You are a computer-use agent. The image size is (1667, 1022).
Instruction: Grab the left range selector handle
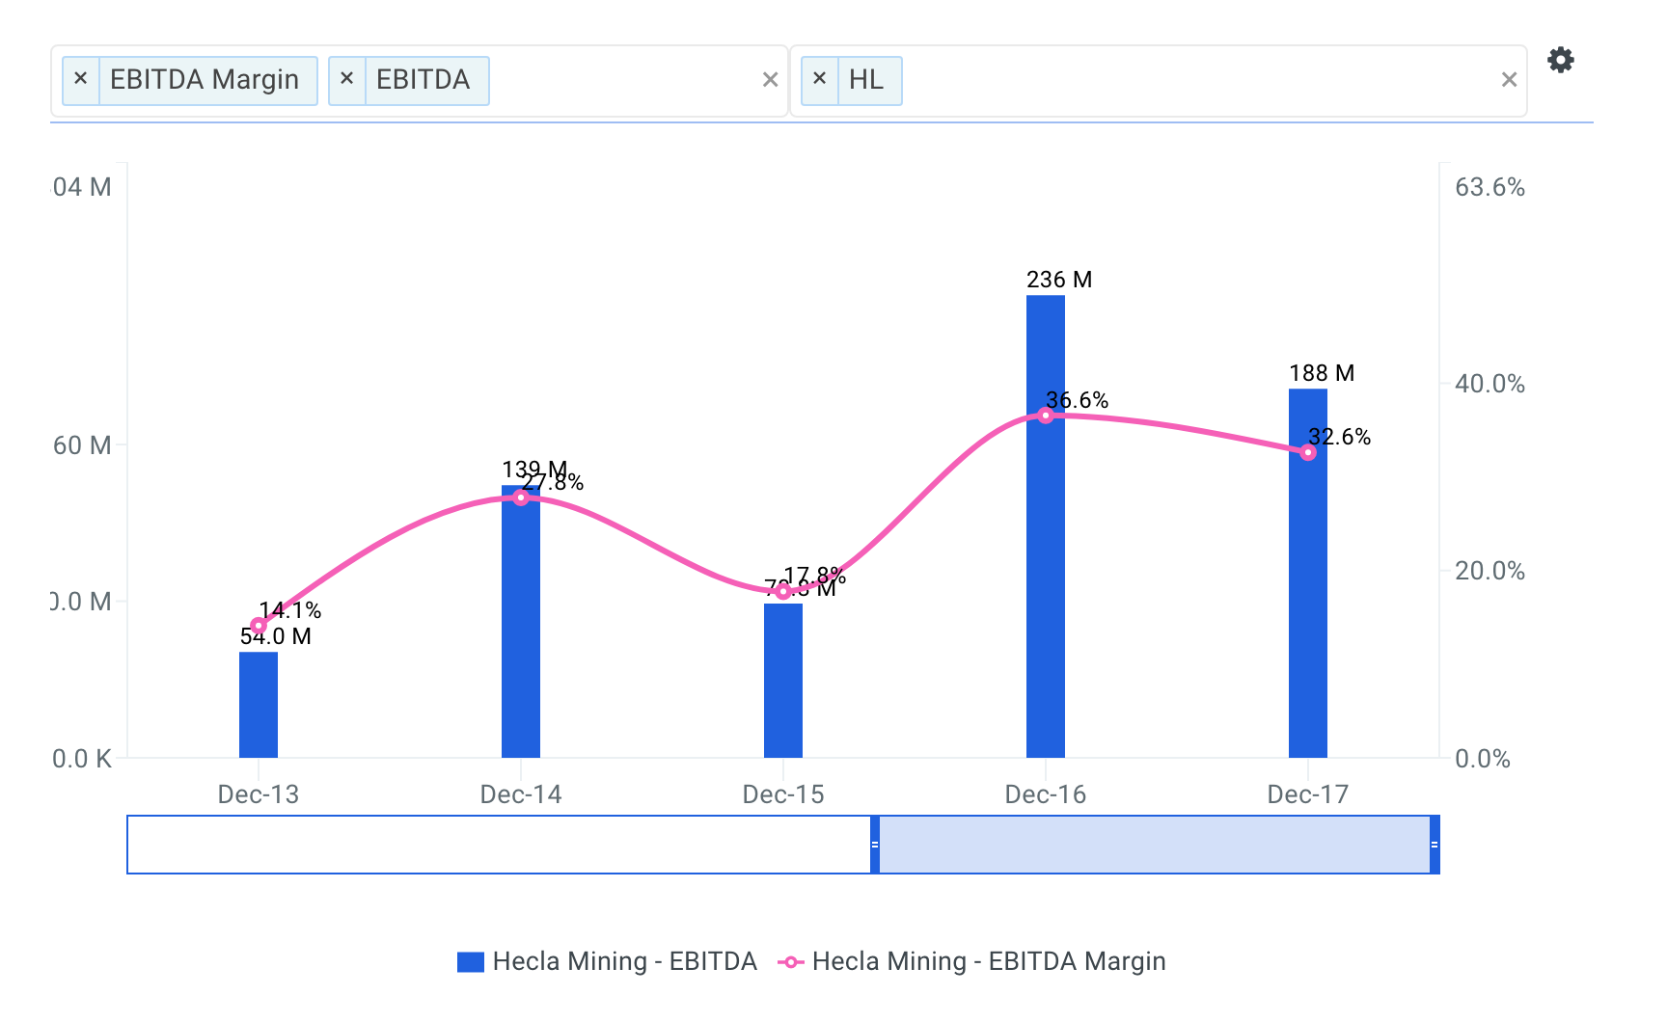tap(875, 845)
